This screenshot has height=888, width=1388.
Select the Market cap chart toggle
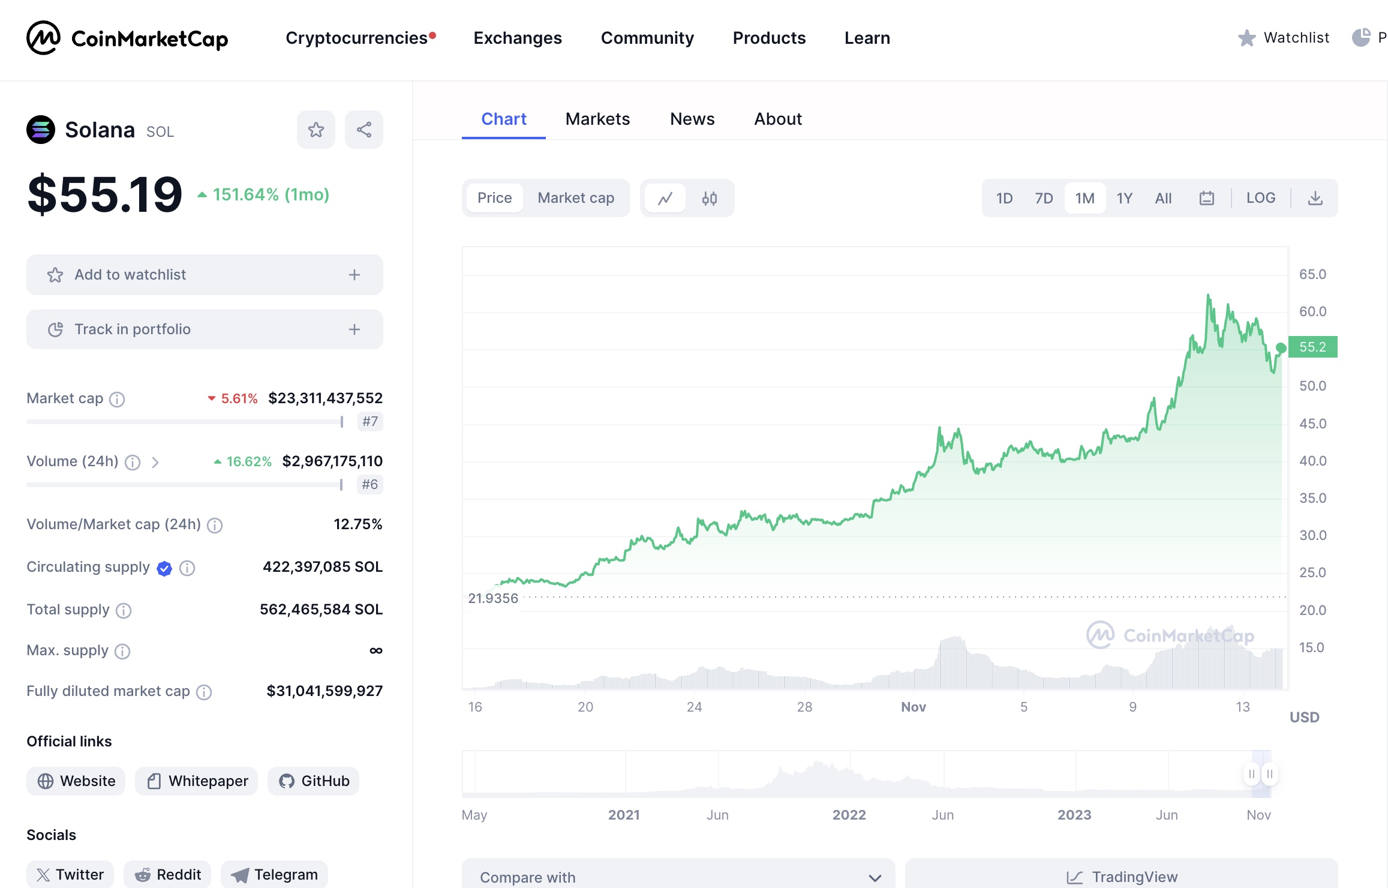click(x=576, y=198)
